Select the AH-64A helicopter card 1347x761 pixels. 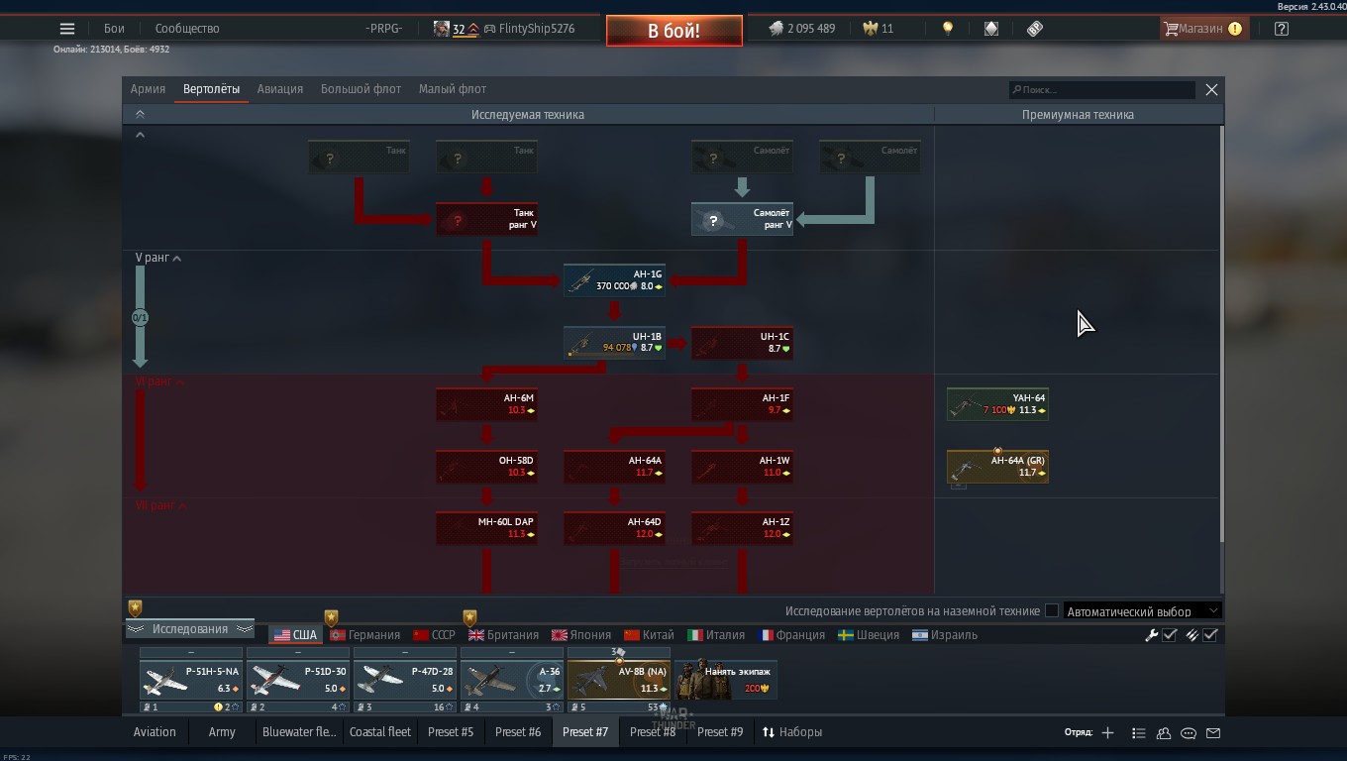(614, 467)
